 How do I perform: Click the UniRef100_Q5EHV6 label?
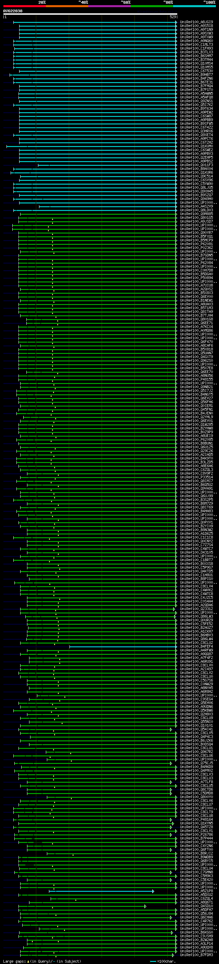[x=196, y=703]
